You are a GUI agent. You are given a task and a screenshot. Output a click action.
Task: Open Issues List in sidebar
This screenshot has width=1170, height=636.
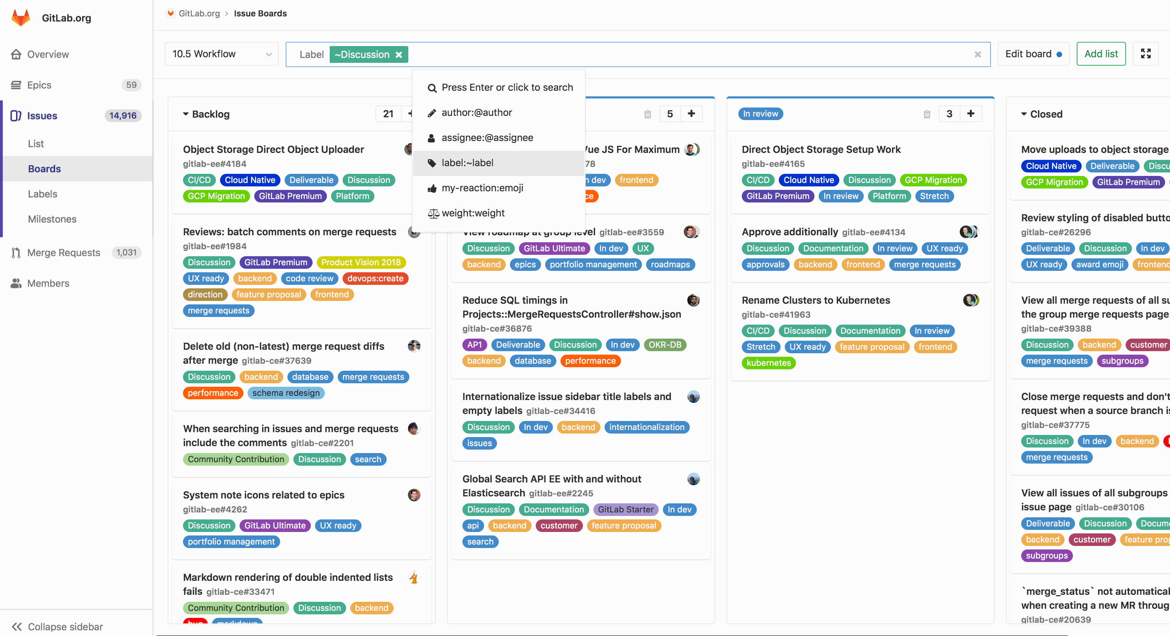35,143
